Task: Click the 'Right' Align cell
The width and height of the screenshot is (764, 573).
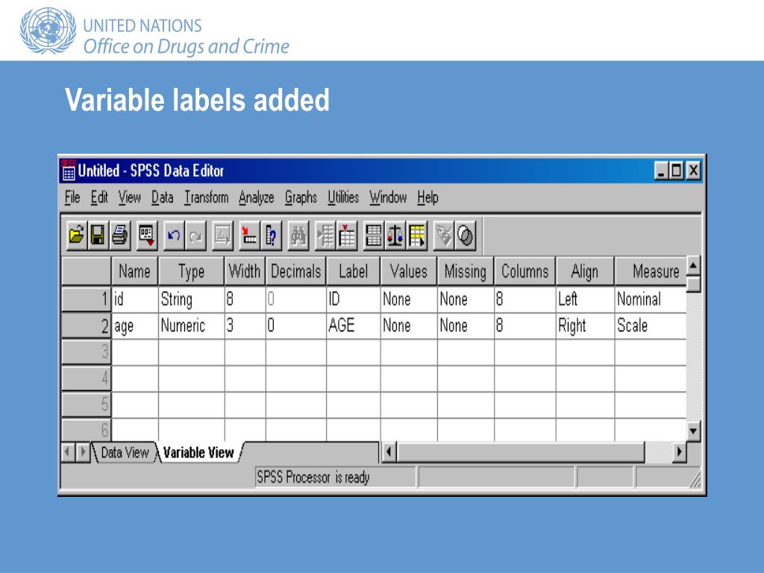Action: pyautogui.click(x=585, y=325)
